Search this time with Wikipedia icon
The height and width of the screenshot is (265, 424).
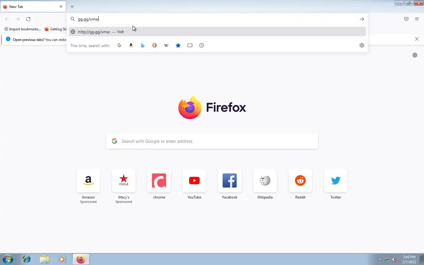tap(166, 45)
